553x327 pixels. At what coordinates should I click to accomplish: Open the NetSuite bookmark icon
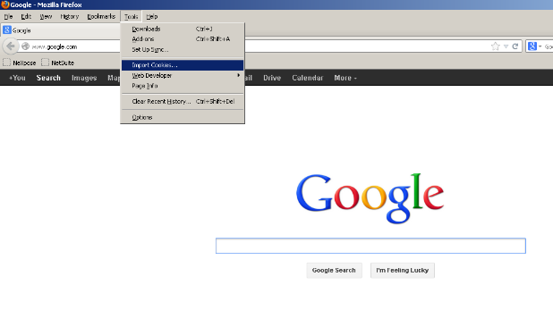45,63
